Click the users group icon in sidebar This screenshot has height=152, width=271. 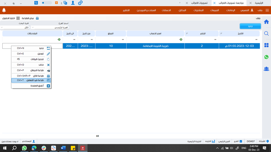(266, 69)
